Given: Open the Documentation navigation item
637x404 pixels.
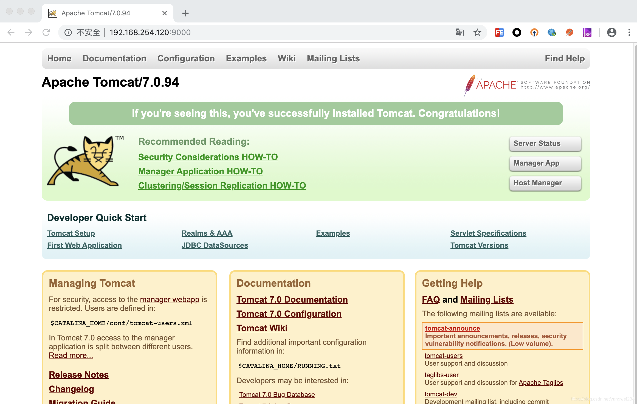Looking at the screenshot, I should 114,58.
